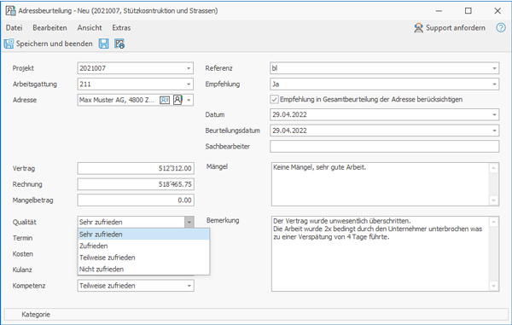The width and height of the screenshot is (512, 325).
Task: Click the Rechnung amount field
Action: [x=136, y=184]
